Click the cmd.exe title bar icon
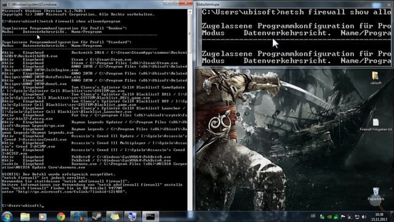Image resolution: width=394 pixels, height=222 pixels. [4, 4]
